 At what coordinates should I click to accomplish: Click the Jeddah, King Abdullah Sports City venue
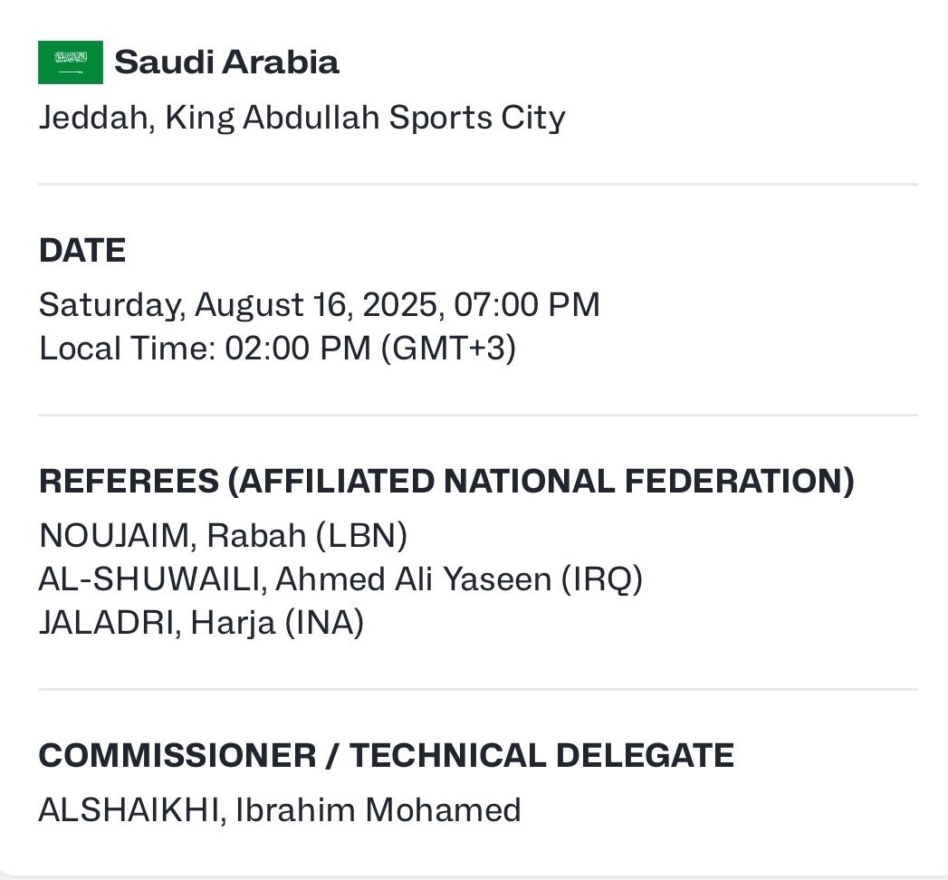(x=302, y=118)
